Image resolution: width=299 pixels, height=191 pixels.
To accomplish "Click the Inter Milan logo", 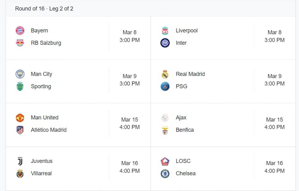I will click(x=165, y=43).
